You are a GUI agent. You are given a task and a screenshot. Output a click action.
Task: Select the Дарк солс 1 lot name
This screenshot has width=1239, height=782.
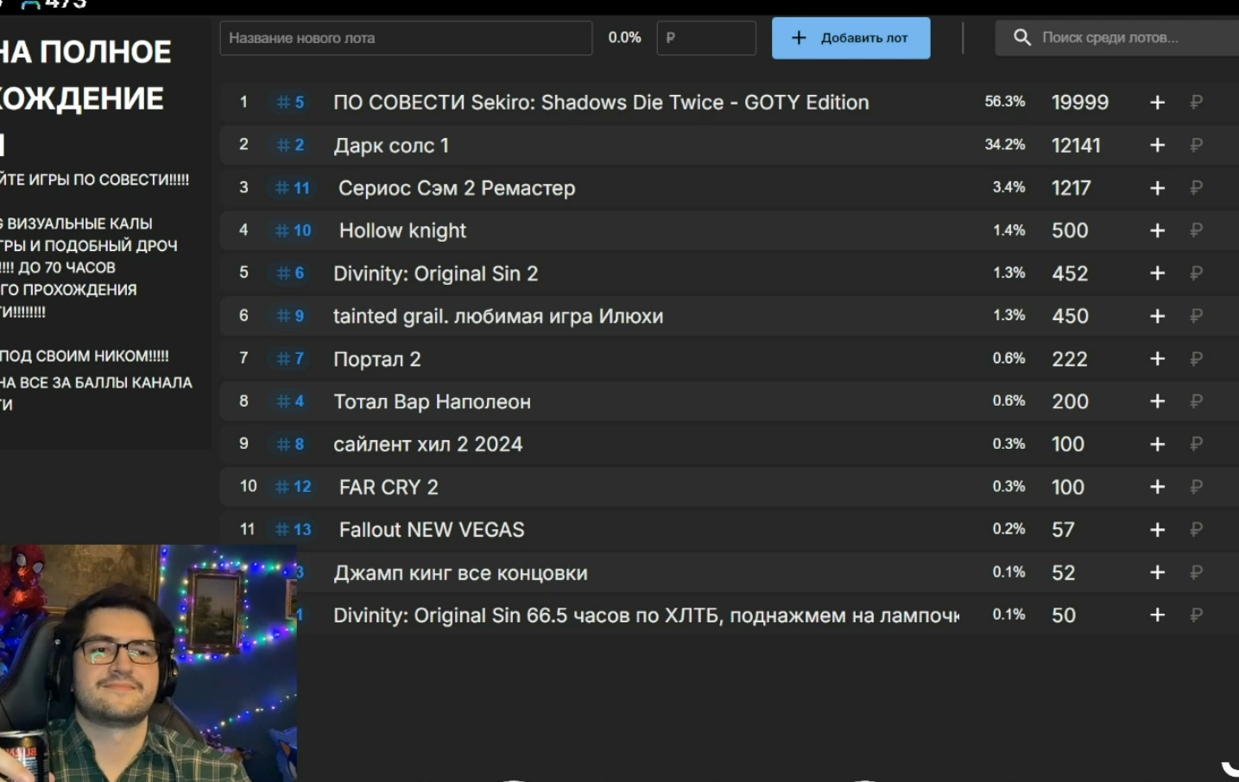pos(391,145)
